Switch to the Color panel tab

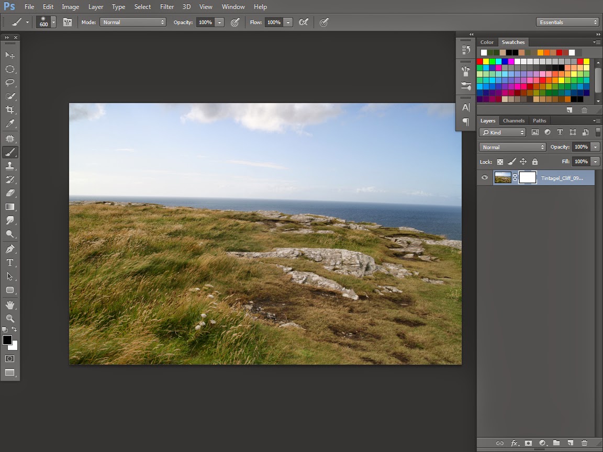(x=487, y=42)
